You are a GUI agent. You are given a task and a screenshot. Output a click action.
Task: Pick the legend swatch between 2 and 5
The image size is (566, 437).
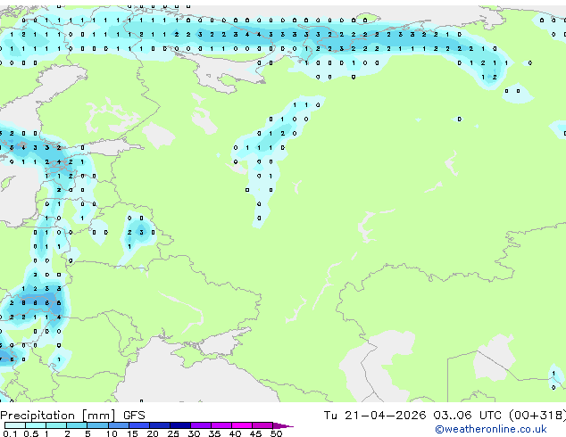pos(77,425)
